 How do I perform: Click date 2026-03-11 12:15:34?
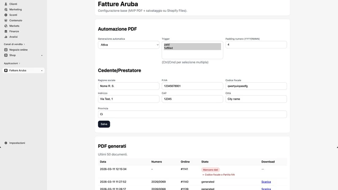pyautogui.click(x=113, y=169)
